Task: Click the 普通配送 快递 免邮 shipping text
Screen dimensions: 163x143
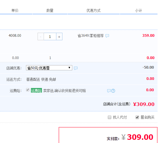Action: click(41, 80)
